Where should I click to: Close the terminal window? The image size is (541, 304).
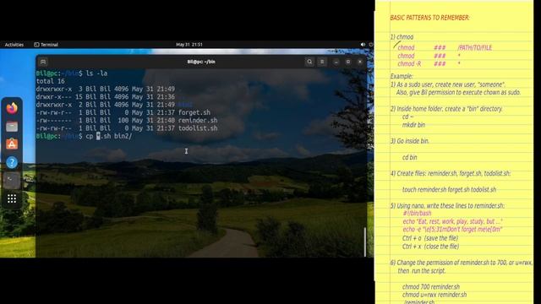360,62
